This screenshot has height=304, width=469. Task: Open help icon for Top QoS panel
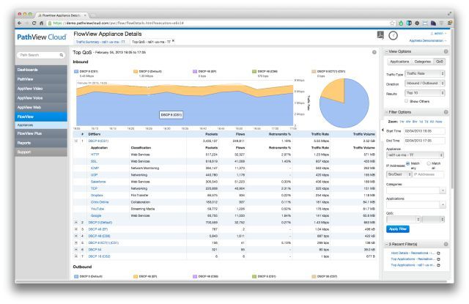tap(374, 52)
